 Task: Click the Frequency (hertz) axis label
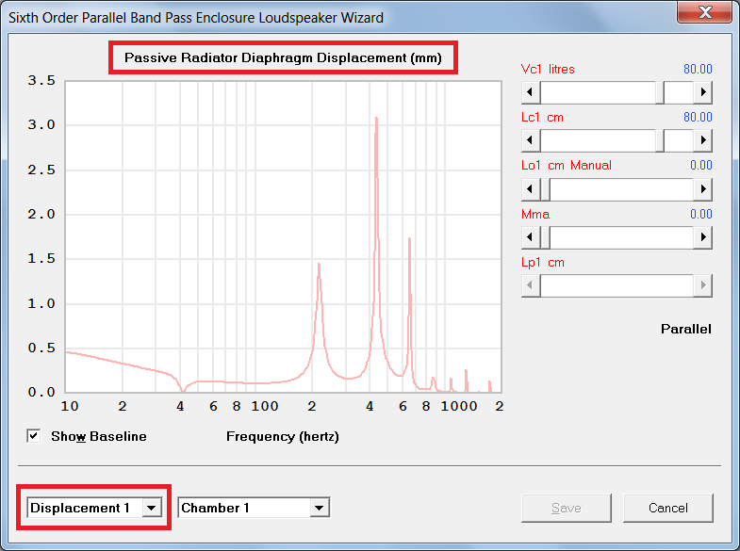[x=283, y=436]
